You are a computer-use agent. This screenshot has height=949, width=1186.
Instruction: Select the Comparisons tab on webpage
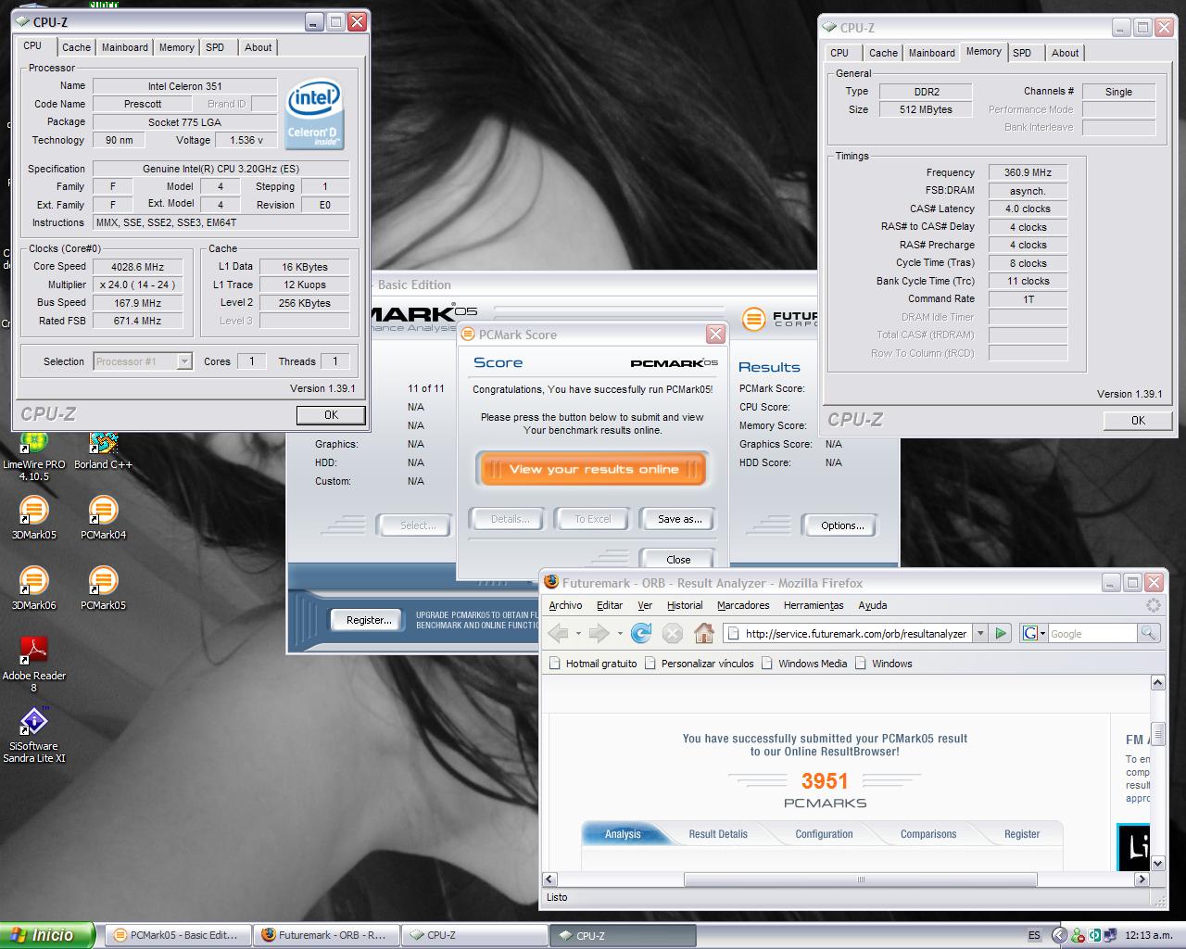click(928, 834)
